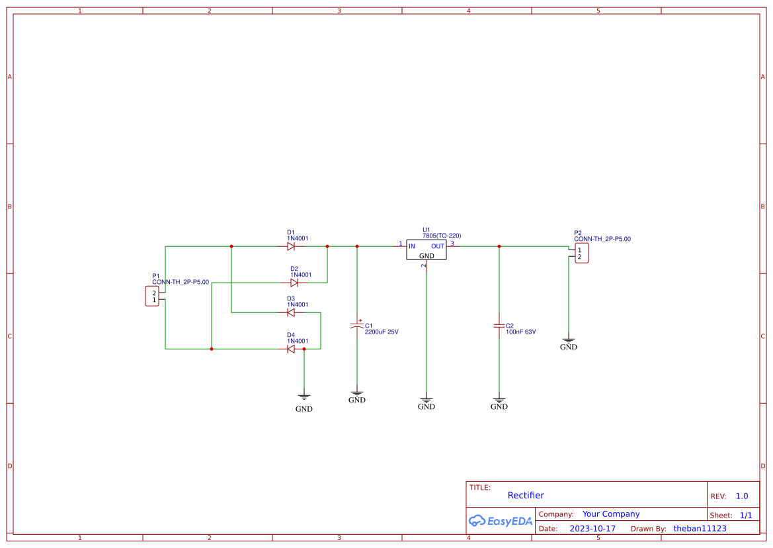Click the "GND" pin label inside U1
Viewport: 773px width, 548px height.
click(x=427, y=256)
